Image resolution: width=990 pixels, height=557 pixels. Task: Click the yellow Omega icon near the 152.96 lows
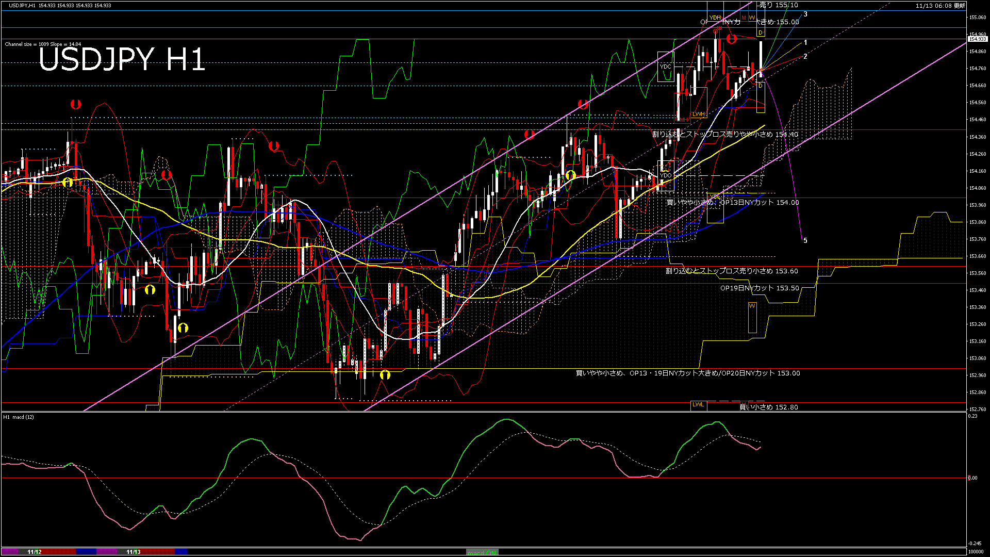click(385, 375)
